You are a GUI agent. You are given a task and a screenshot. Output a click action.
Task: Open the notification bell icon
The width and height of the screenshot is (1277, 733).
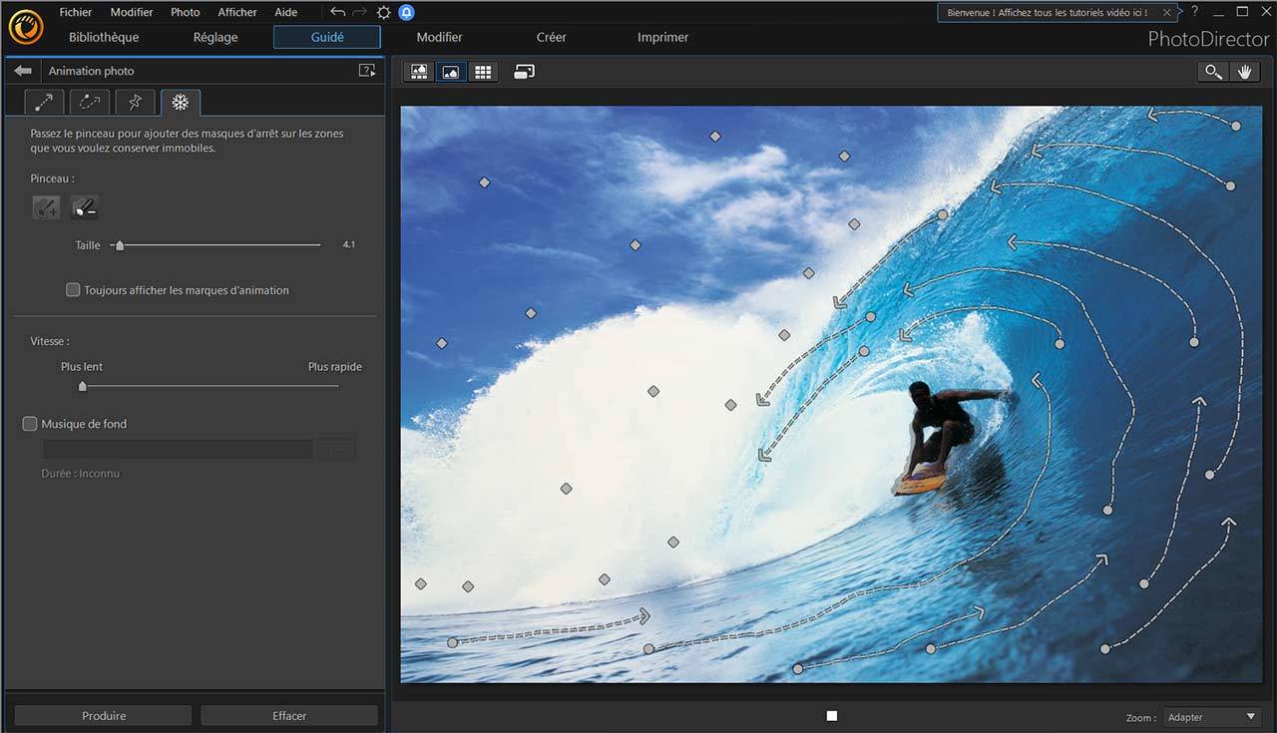click(x=406, y=13)
